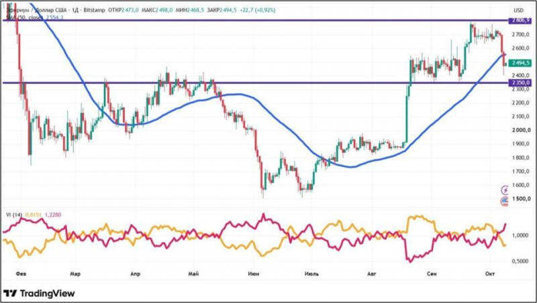Image resolution: width=537 pixels, height=303 pixels.
Task: Click the 2400,0 price axis label
Action: click(521, 75)
